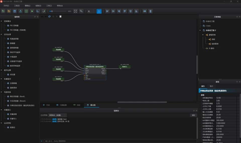241x143 pixels.
Task: Click the align horizontal center icon
Action: coord(113,11)
